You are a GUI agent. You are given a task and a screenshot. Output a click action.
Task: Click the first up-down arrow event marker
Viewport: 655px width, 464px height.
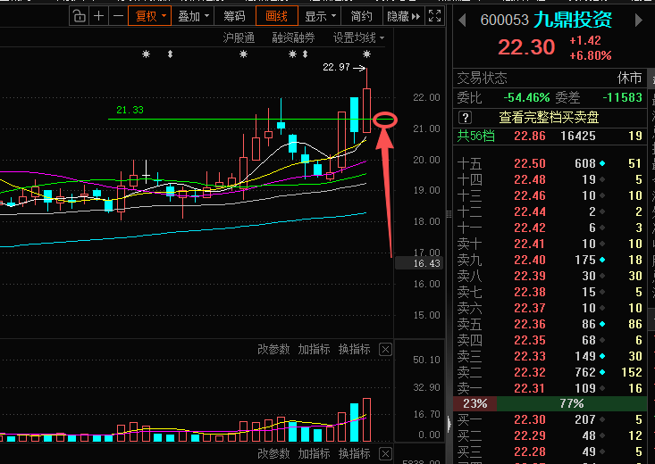point(170,54)
